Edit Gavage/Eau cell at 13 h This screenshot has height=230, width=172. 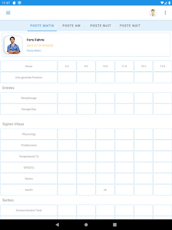163,109
